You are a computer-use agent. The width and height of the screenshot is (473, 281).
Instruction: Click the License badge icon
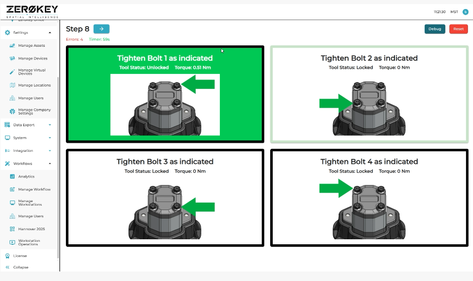[8, 256]
